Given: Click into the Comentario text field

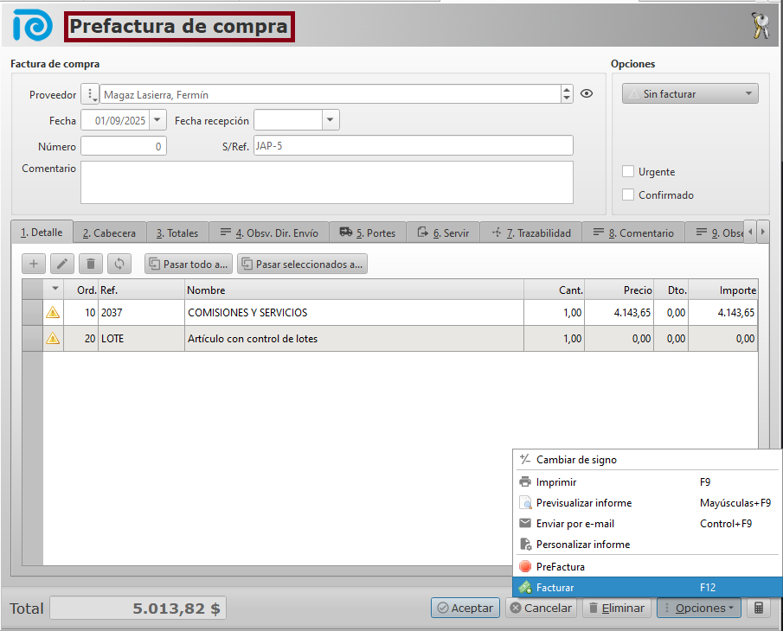Looking at the screenshot, I should coord(326,182).
